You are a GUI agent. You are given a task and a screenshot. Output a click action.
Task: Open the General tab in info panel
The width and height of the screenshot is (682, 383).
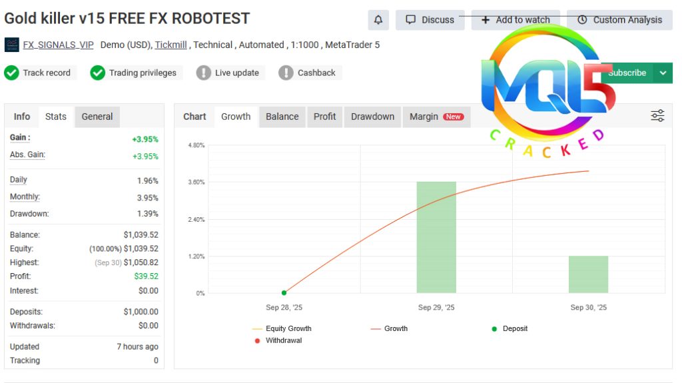pos(97,117)
